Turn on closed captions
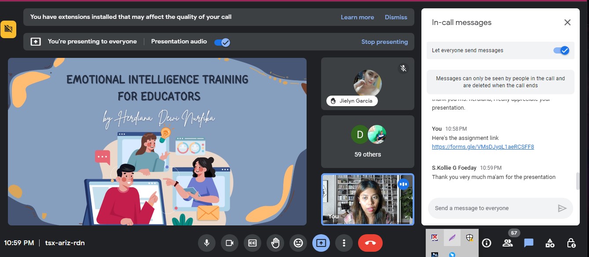Screen dimensions: 589x257 click(252, 243)
